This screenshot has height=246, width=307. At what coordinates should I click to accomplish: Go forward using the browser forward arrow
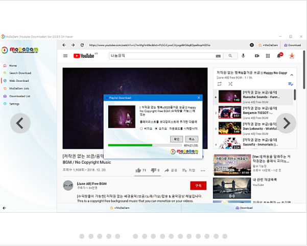click(x=73, y=45)
